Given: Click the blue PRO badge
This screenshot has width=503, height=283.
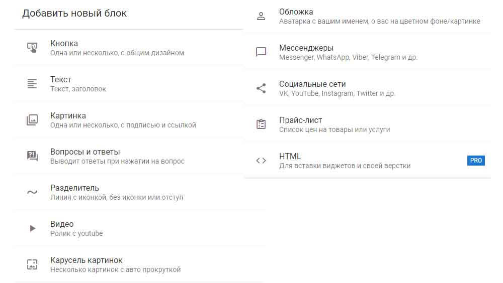Looking at the screenshot, I should click(475, 161).
